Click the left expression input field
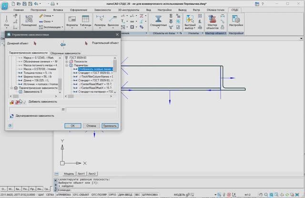The width and height of the screenshot is (305, 198). coord(35,110)
